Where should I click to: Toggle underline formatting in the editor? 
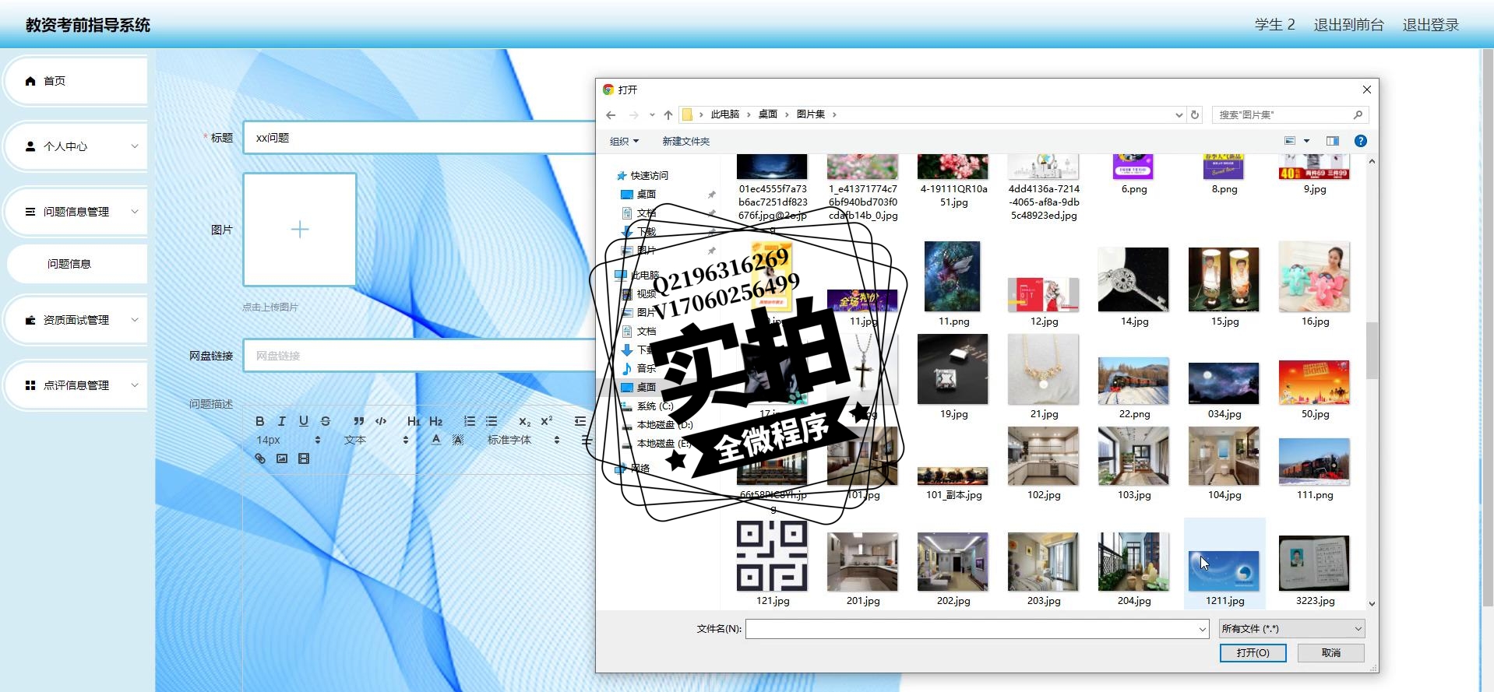pyautogui.click(x=304, y=421)
